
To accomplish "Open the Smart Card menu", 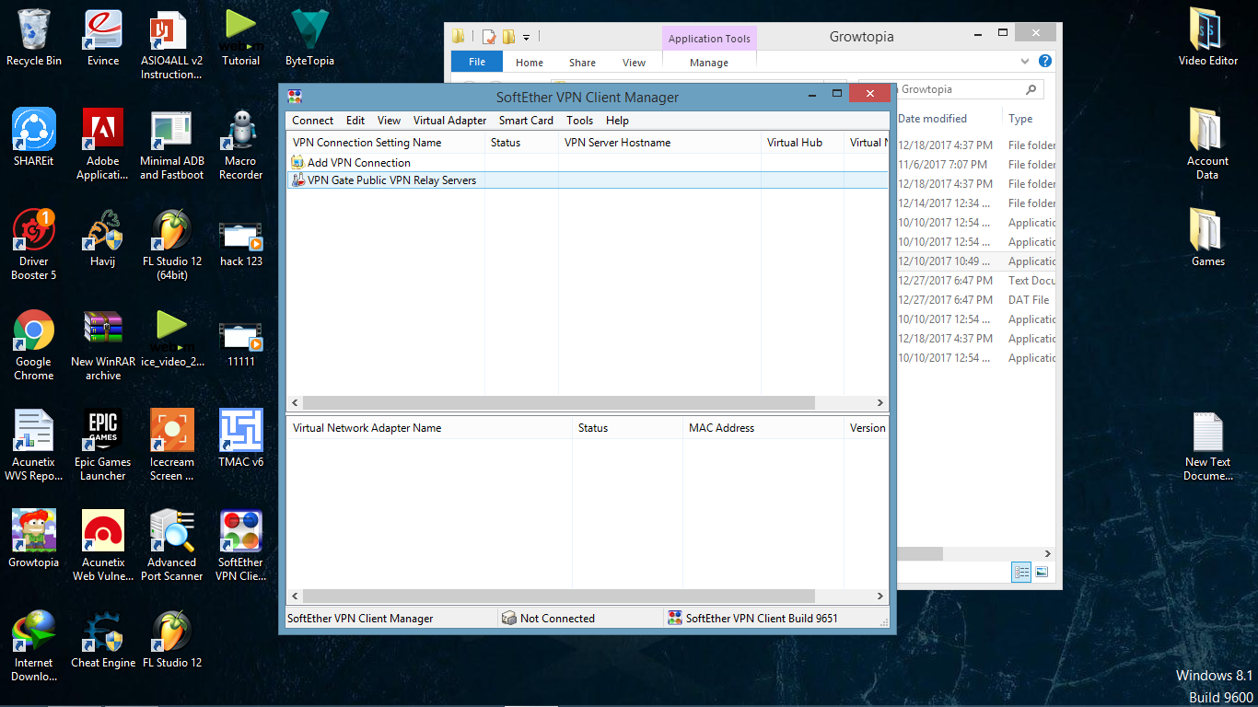I will [526, 121].
